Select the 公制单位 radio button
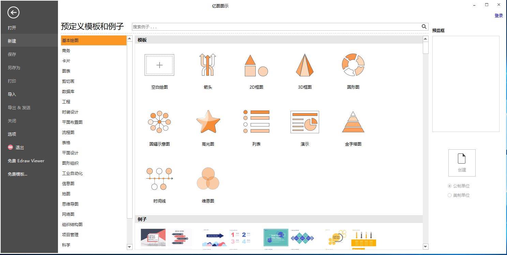Image resolution: width=507 pixels, height=255 pixels. click(x=450, y=186)
